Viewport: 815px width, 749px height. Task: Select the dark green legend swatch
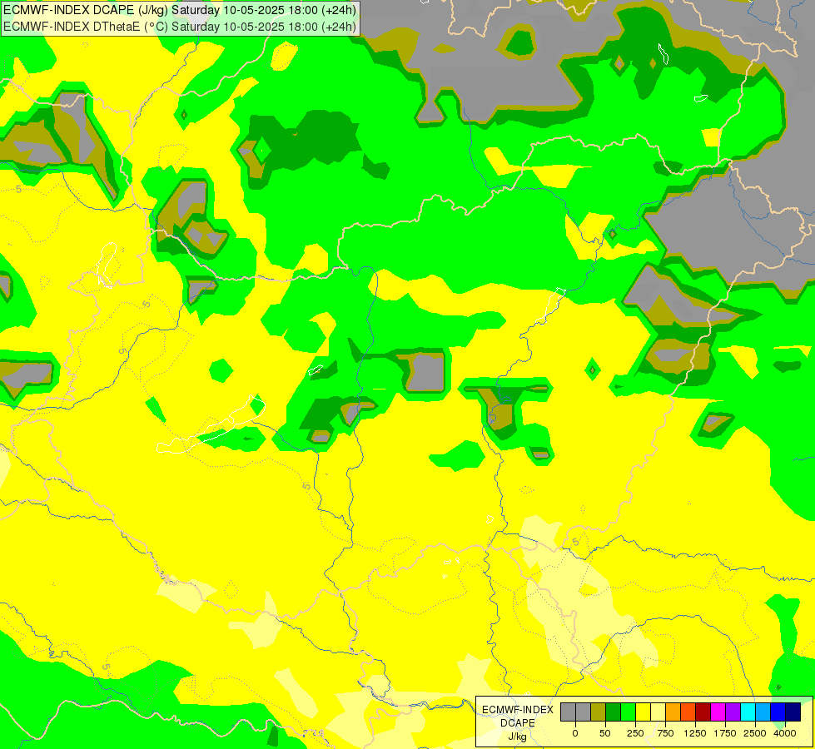(613, 712)
